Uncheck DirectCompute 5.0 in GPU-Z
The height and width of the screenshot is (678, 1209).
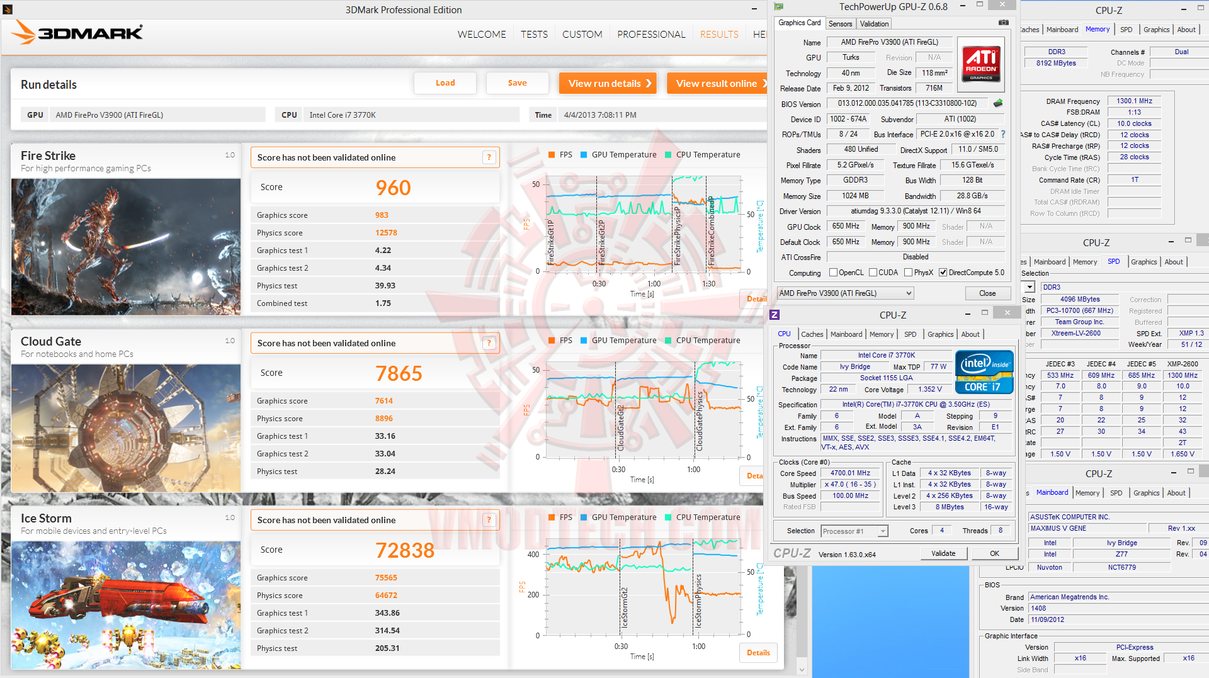point(943,273)
